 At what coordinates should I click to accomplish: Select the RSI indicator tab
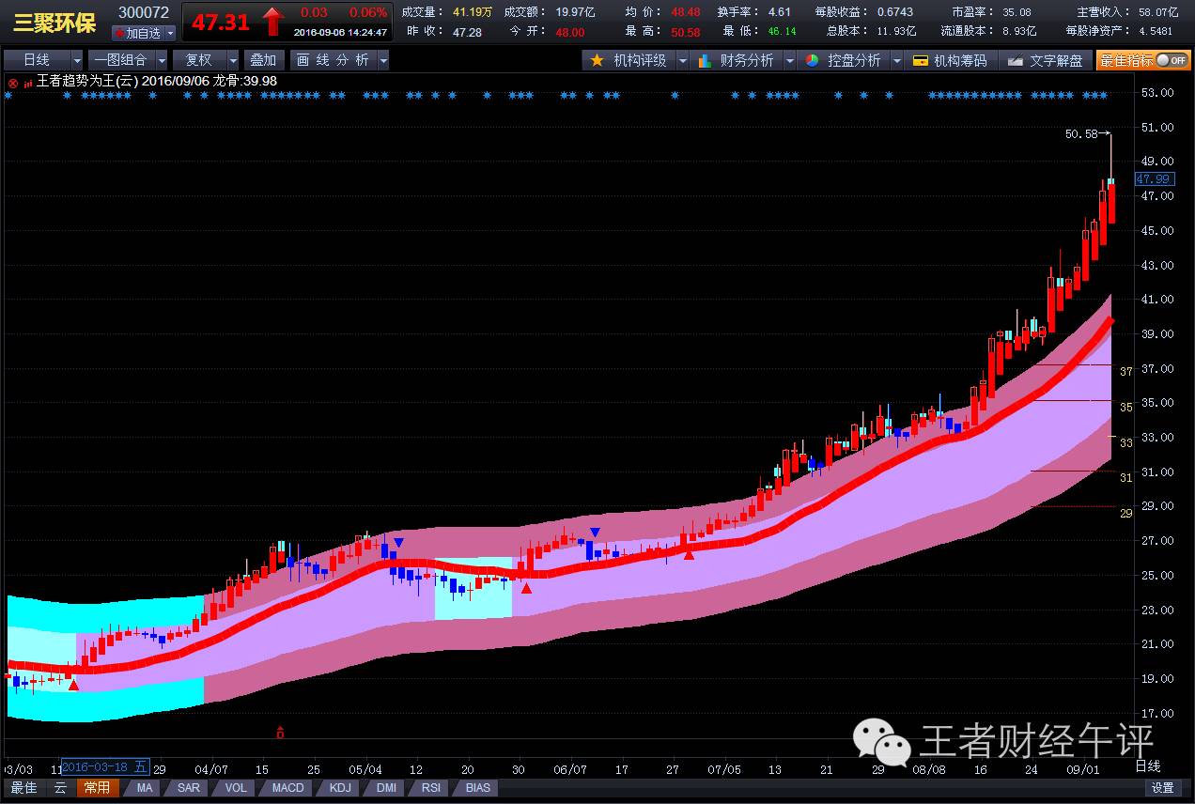(430, 788)
